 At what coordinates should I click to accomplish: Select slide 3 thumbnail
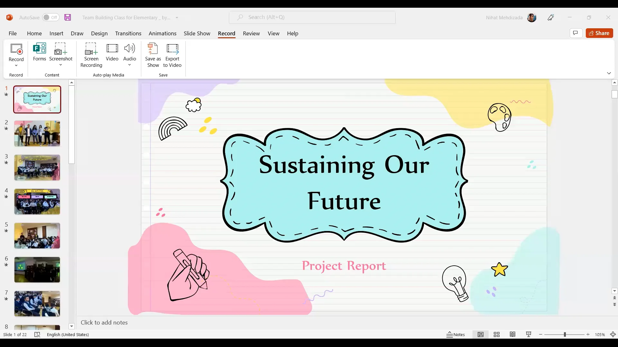tap(37, 167)
